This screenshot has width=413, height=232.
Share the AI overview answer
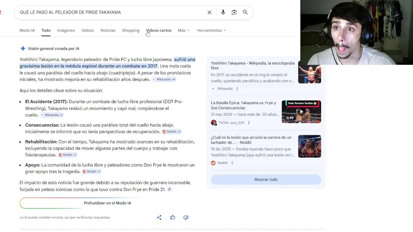[x=159, y=217]
